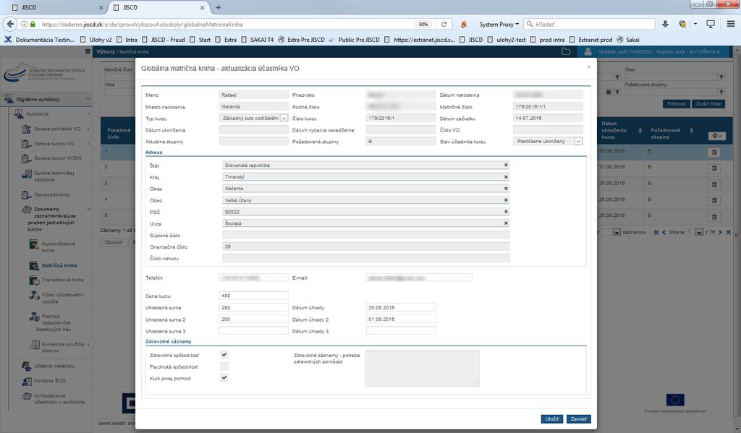Open the folder icon in the header bar

tap(566, 51)
